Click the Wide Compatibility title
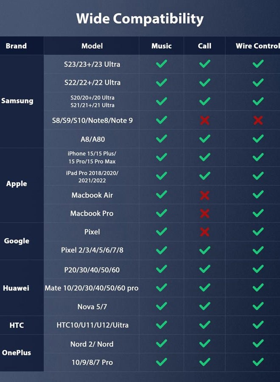Image resolution: width=280 pixels, height=382 pixels. click(x=140, y=19)
